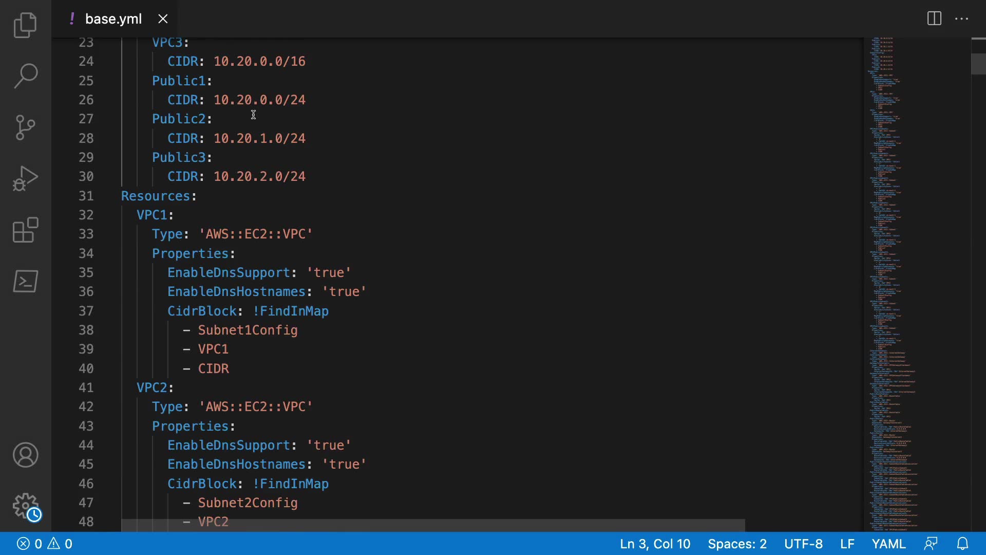
Task: Change language mode from YAML
Action: click(x=888, y=544)
